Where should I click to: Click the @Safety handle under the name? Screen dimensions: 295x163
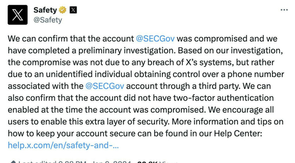tap(48, 20)
